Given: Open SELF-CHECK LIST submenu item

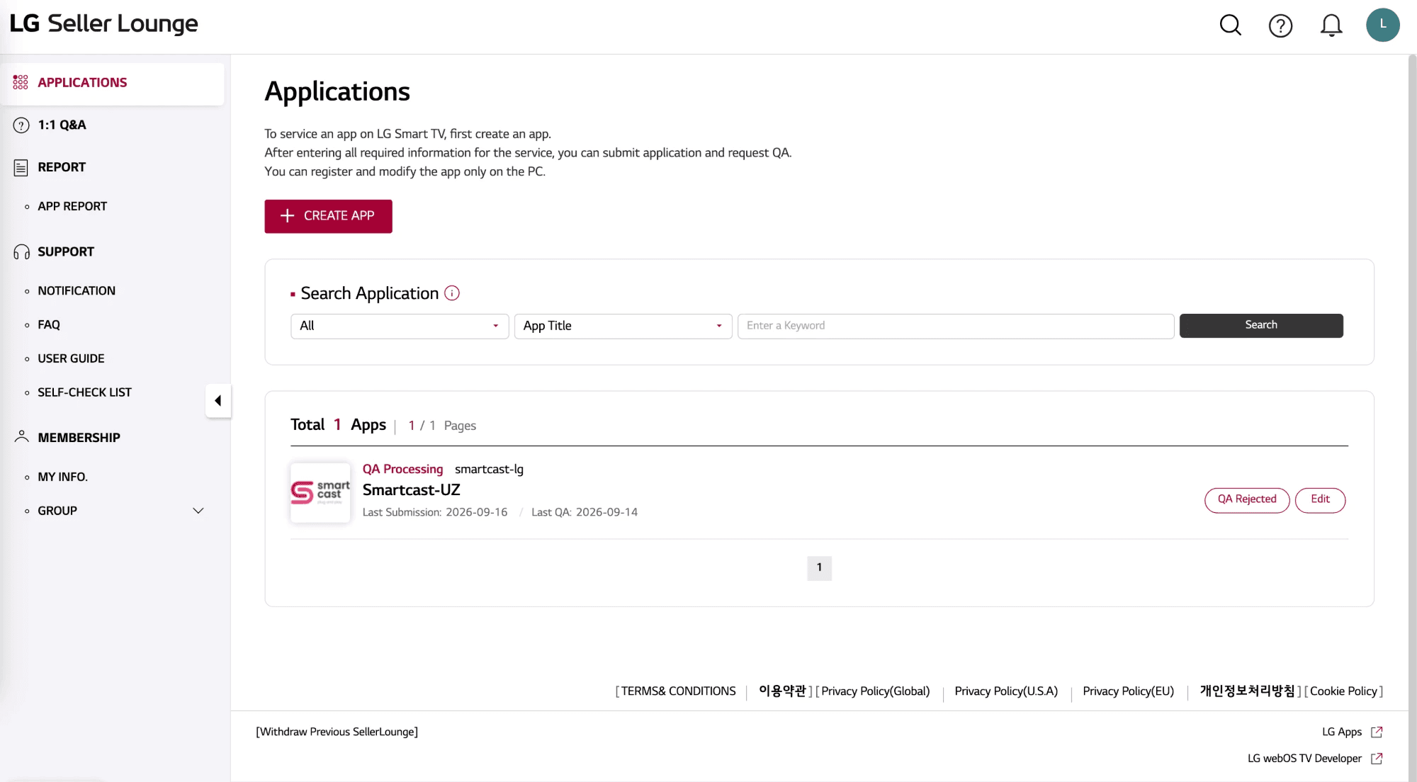Looking at the screenshot, I should coord(84,392).
